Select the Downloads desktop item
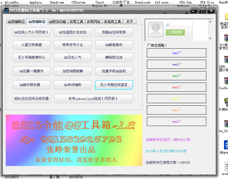The width and height of the screenshot is (228, 180). click(x=143, y=3)
